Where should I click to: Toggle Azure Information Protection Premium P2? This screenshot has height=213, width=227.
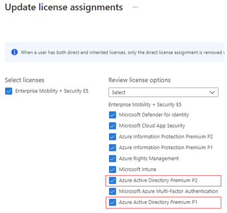tap(112, 137)
